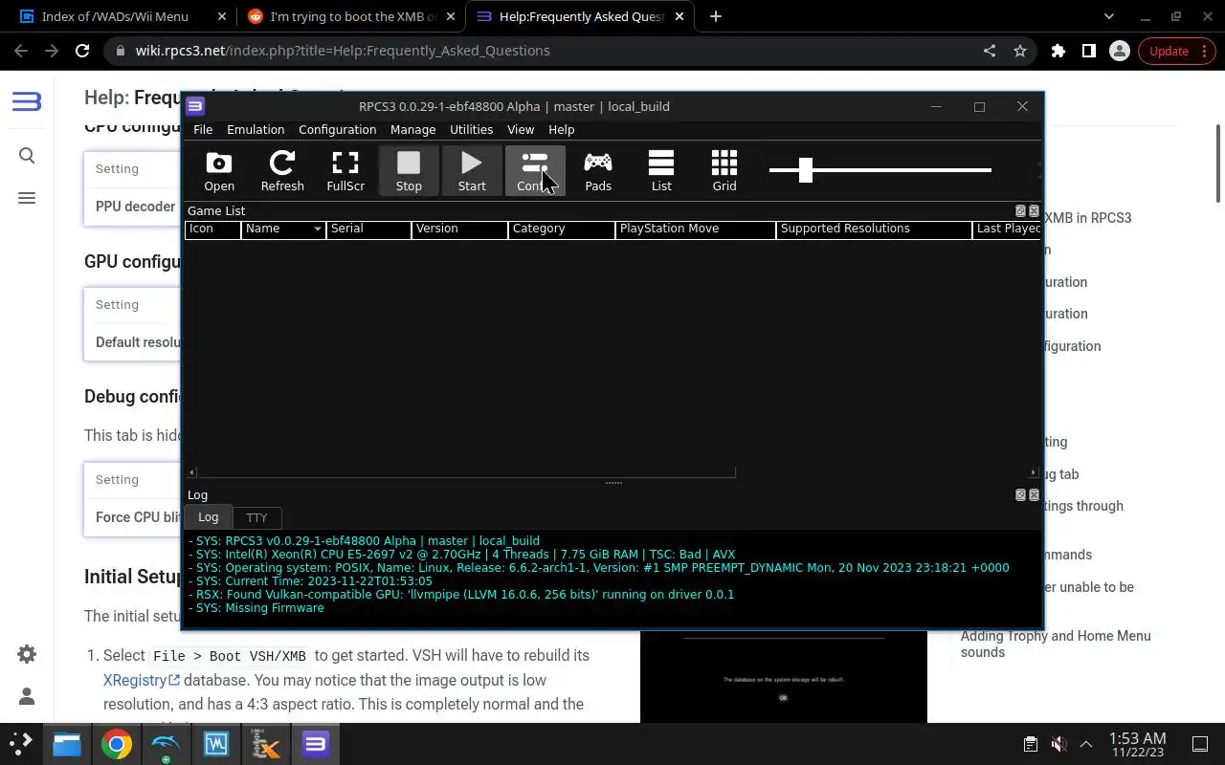Open the Manage menu
This screenshot has height=765, width=1225.
coord(412,129)
